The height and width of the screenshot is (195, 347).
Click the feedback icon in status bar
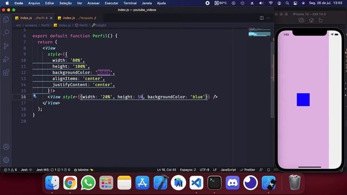(x=261, y=170)
